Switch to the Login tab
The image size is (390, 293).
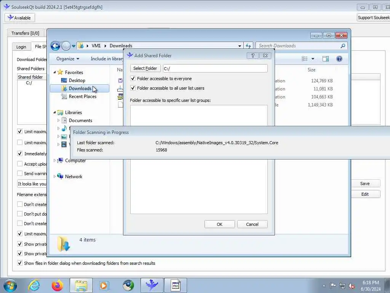(21, 47)
